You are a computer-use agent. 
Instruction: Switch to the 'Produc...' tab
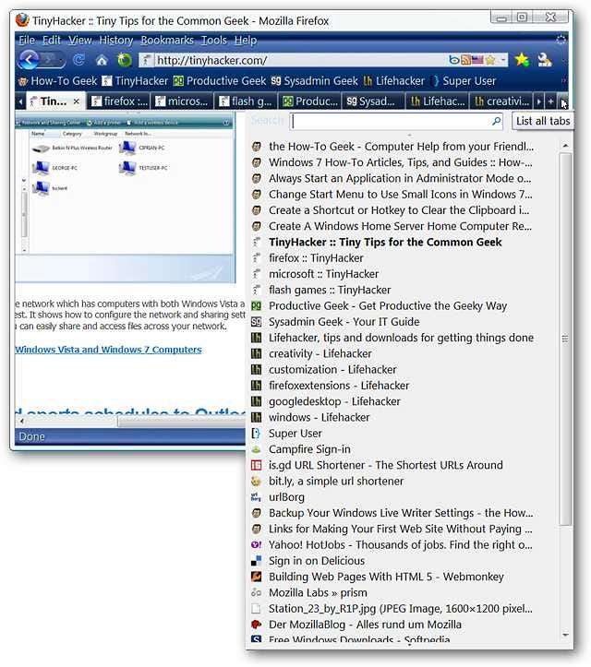(309, 101)
